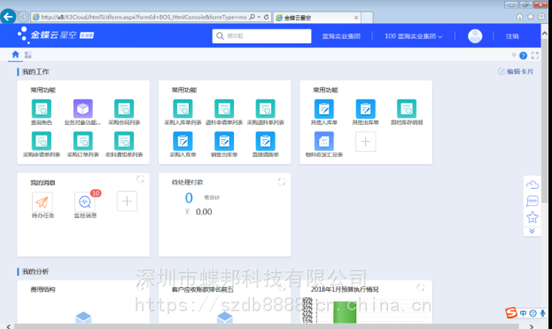Click 编辑卡片 to edit cards
The width and height of the screenshot is (552, 329).
coord(516,72)
